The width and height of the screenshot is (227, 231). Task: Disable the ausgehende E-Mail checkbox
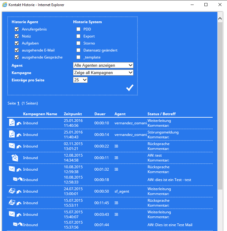click(17, 50)
